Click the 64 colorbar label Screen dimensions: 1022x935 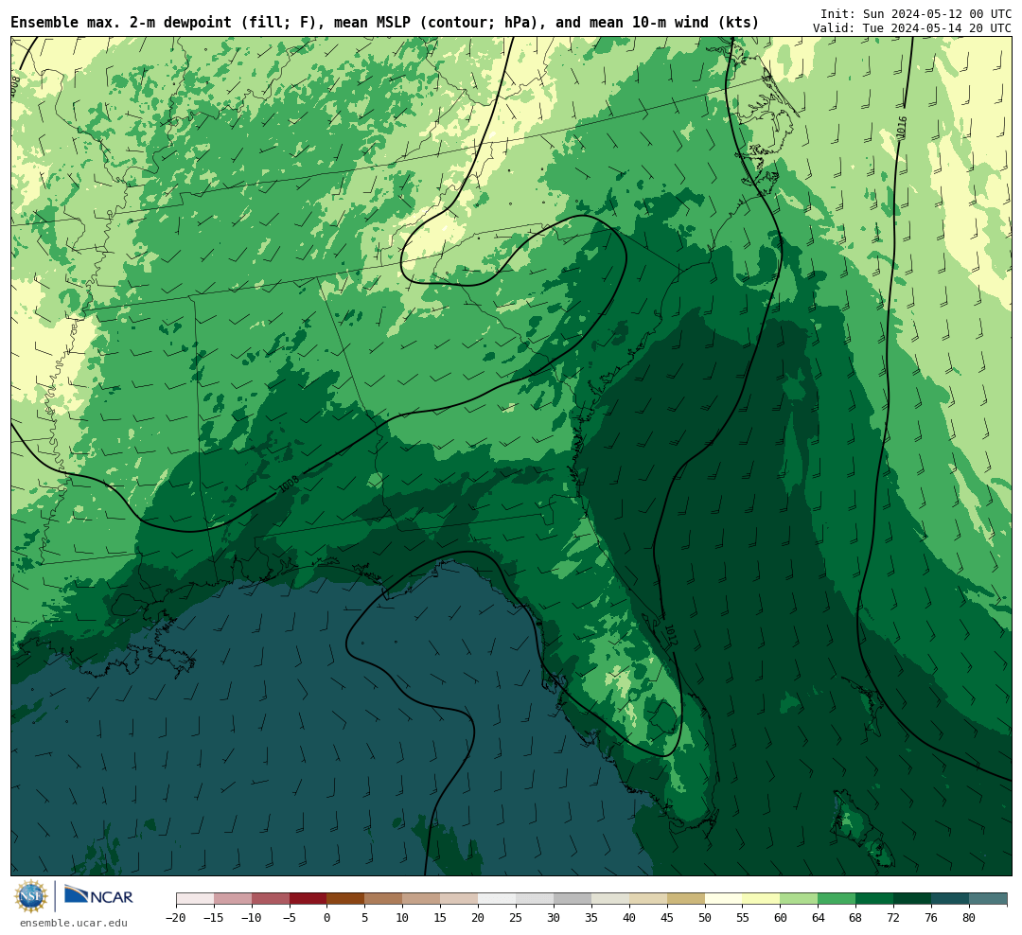click(x=819, y=918)
